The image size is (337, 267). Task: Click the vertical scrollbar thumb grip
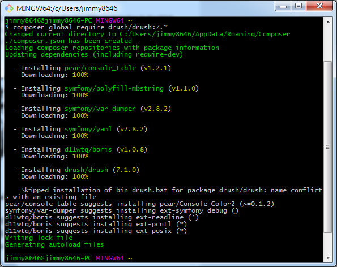click(327, 147)
